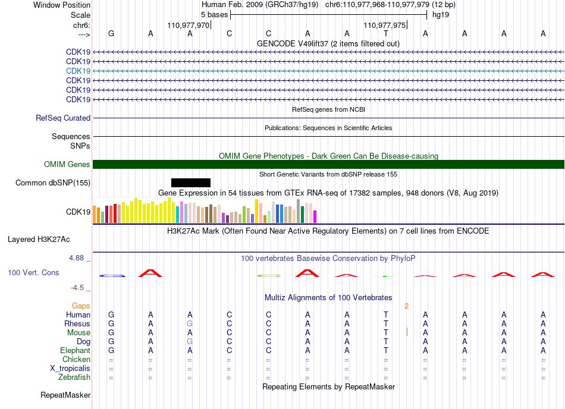Open the RefSeq Curated track label
The height and width of the screenshot is (409, 565).
[x=63, y=118]
